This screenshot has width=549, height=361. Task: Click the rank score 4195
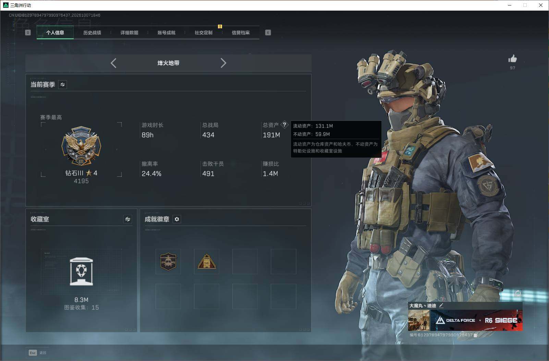81,181
